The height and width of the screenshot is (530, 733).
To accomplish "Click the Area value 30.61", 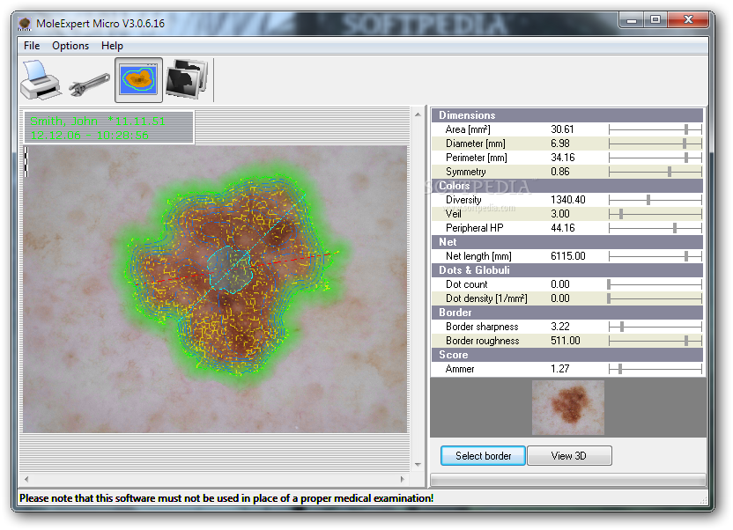I will [x=562, y=129].
